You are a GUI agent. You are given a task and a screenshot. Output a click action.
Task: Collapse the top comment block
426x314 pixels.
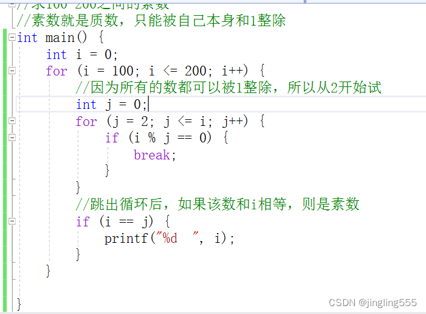12,5
